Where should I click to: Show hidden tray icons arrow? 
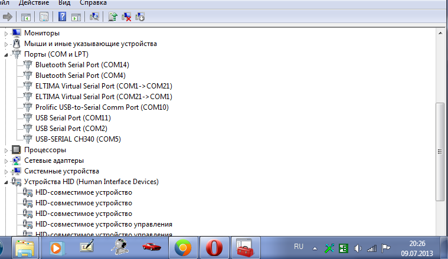[x=315, y=248]
